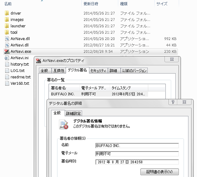Screen dimensions: 197x177
Task: Select the AirNavi.dll file name
Action: [19, 45]
